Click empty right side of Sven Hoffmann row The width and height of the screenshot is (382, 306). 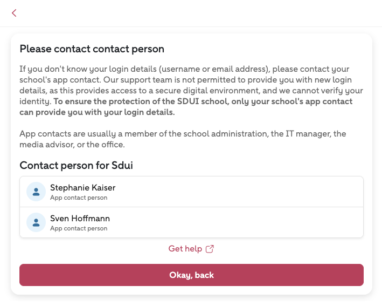click(x=269, y=222)
